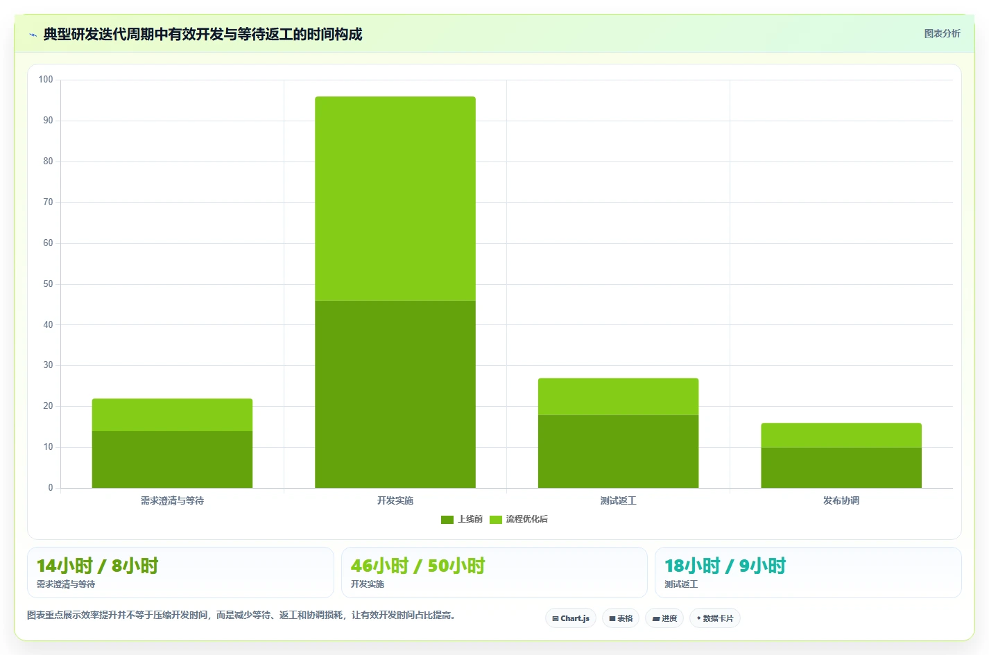Click the 0 y-axis tick label
The image size is (989, 655).
(x=50, y=488)
